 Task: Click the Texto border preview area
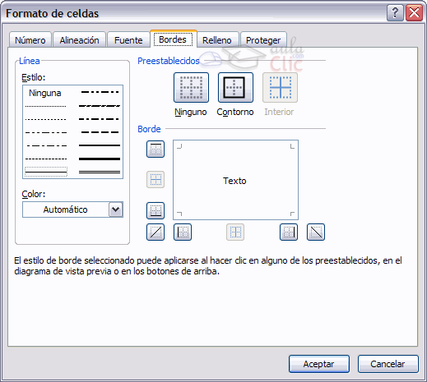(235, 180)
